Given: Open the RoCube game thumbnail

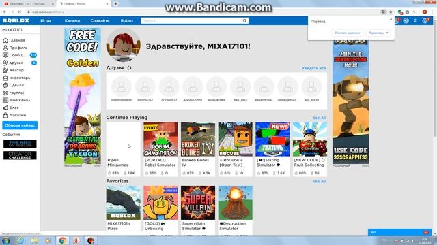Looking at the screenshot, I should 235,139.
